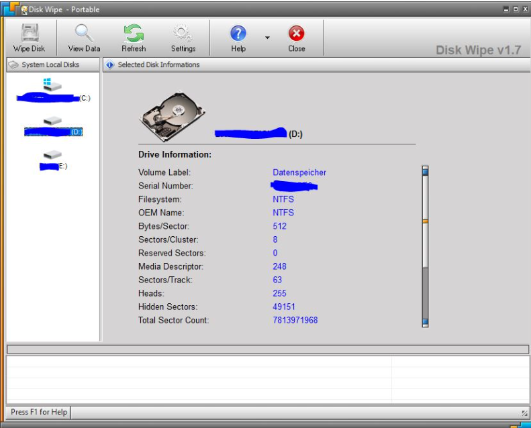
Task: Click the info icon beside Selected Disk Informations
Action: [109, 64]
